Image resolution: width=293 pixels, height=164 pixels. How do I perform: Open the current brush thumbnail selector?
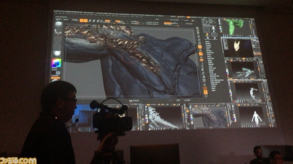(59, 24)
